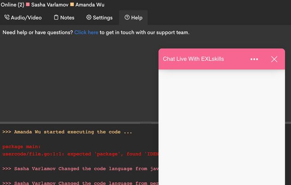Follow the 'Click here' support link
The height and width of the screenshot is (185, 291).
pyautogui.click(x=86, y=32)
